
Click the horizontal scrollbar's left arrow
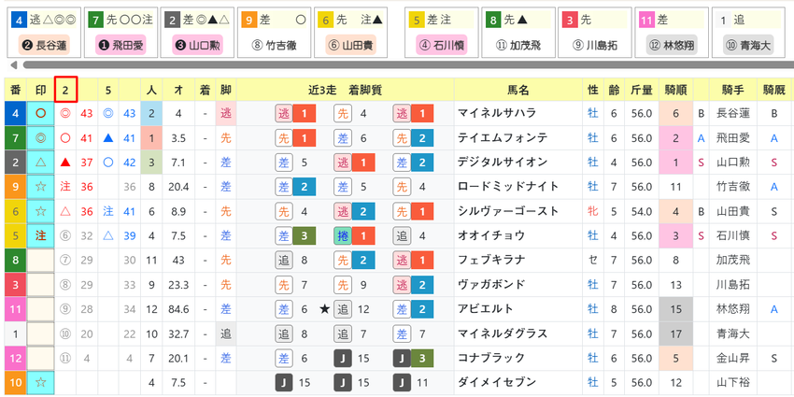(x=14, y=64)
